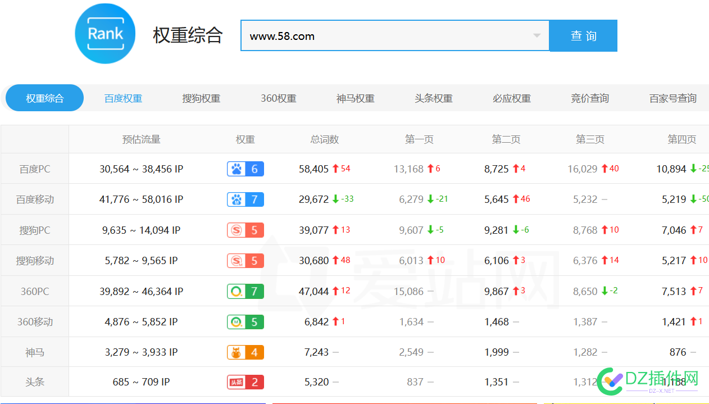Open the 百家号查询 tab
This screenshot has height=404, width=709.
673,98
